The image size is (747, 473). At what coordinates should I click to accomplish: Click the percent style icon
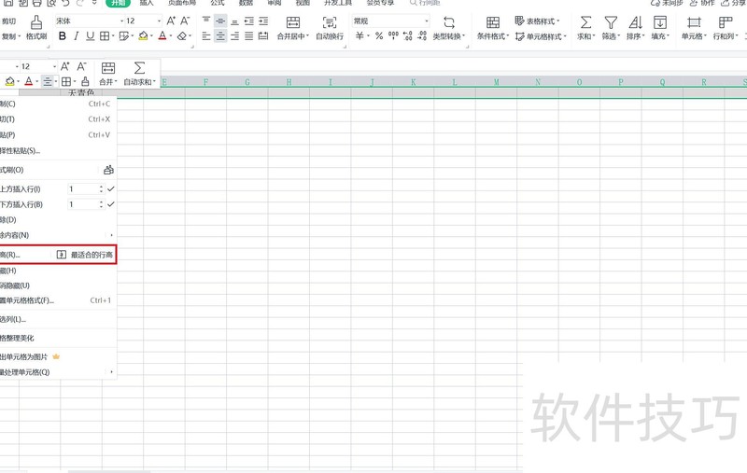point(379,35)
